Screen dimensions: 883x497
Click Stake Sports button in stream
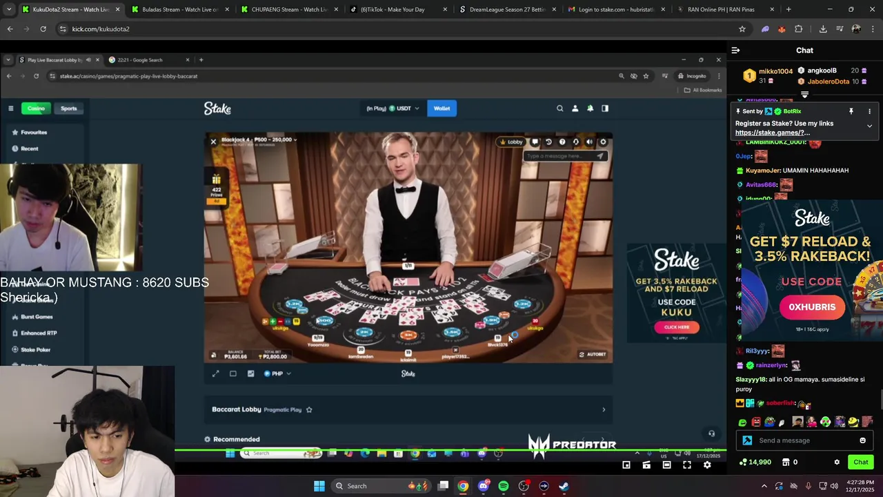click(x=68, y=108)
